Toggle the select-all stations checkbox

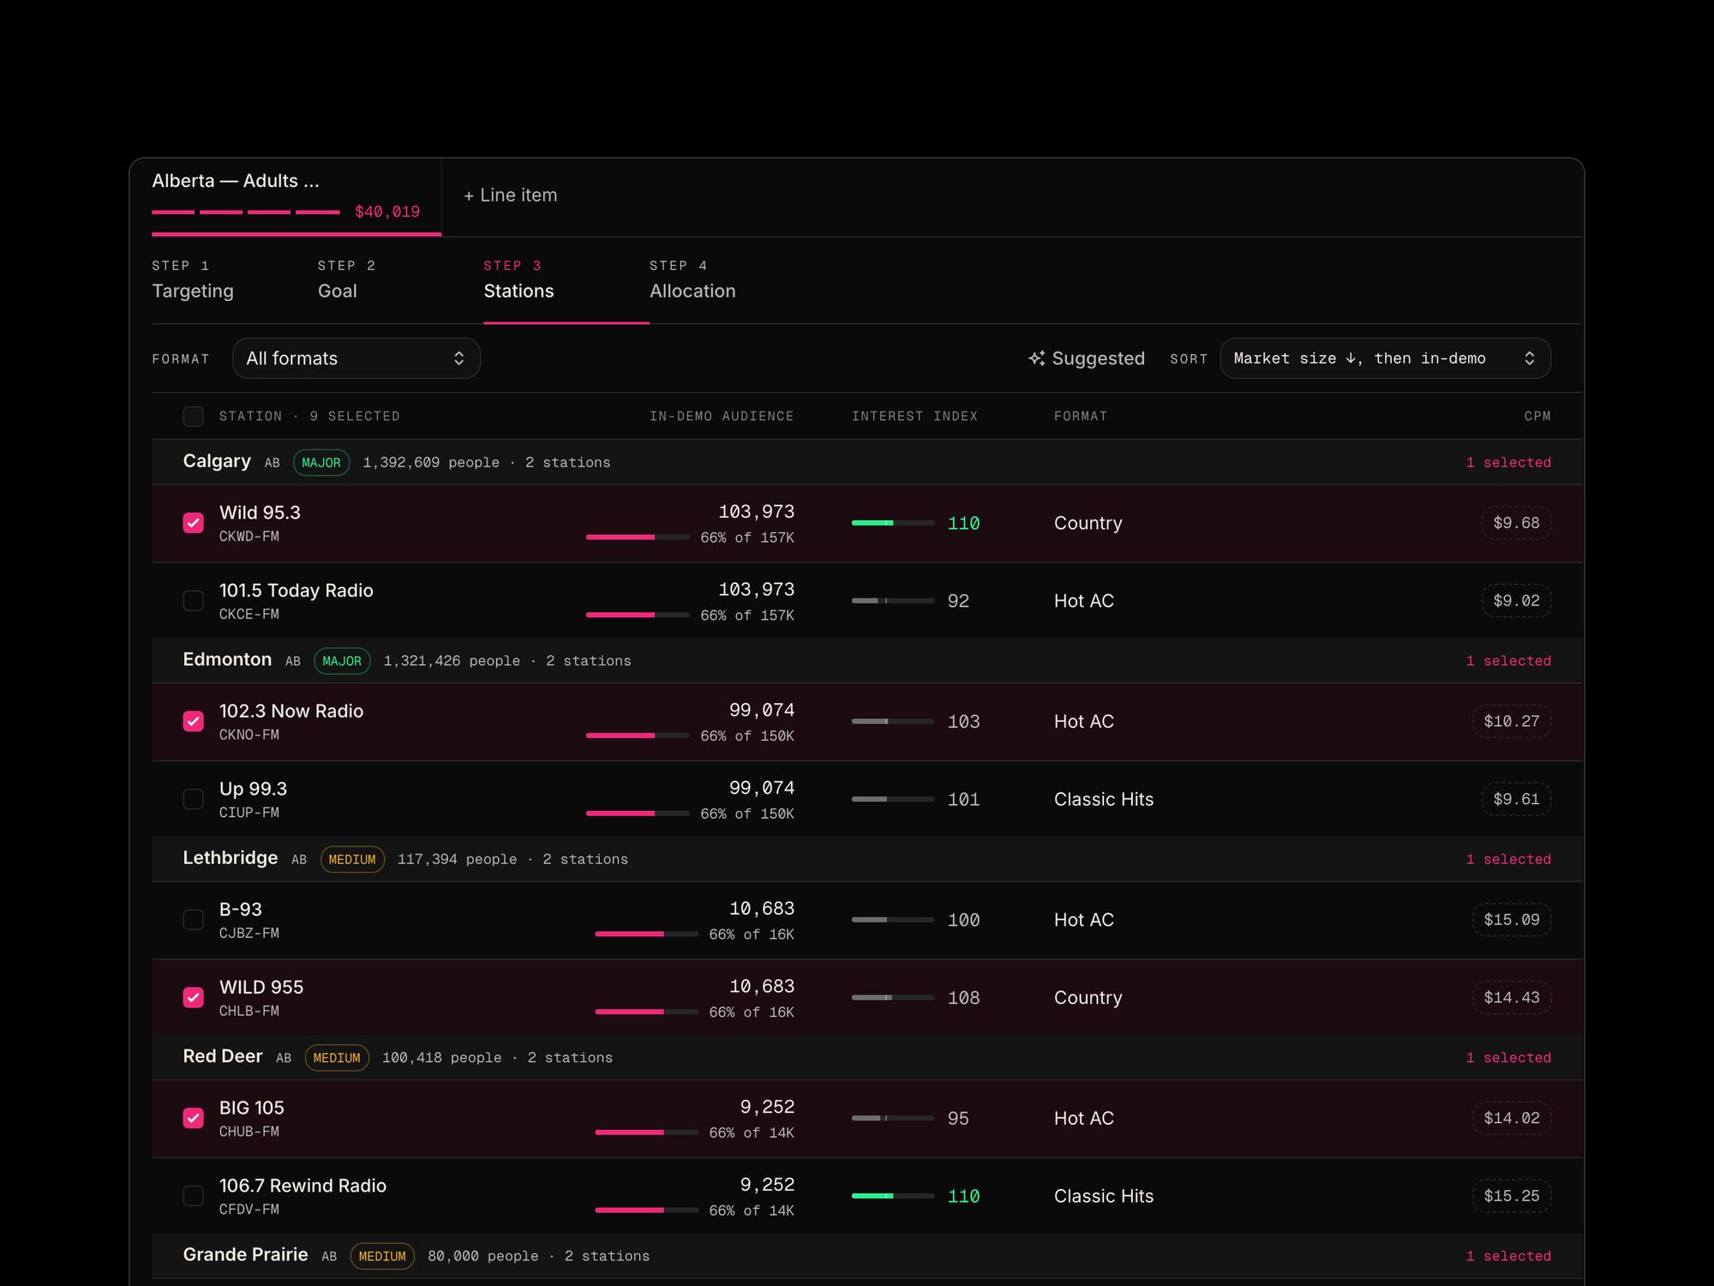tap(194, 417)
